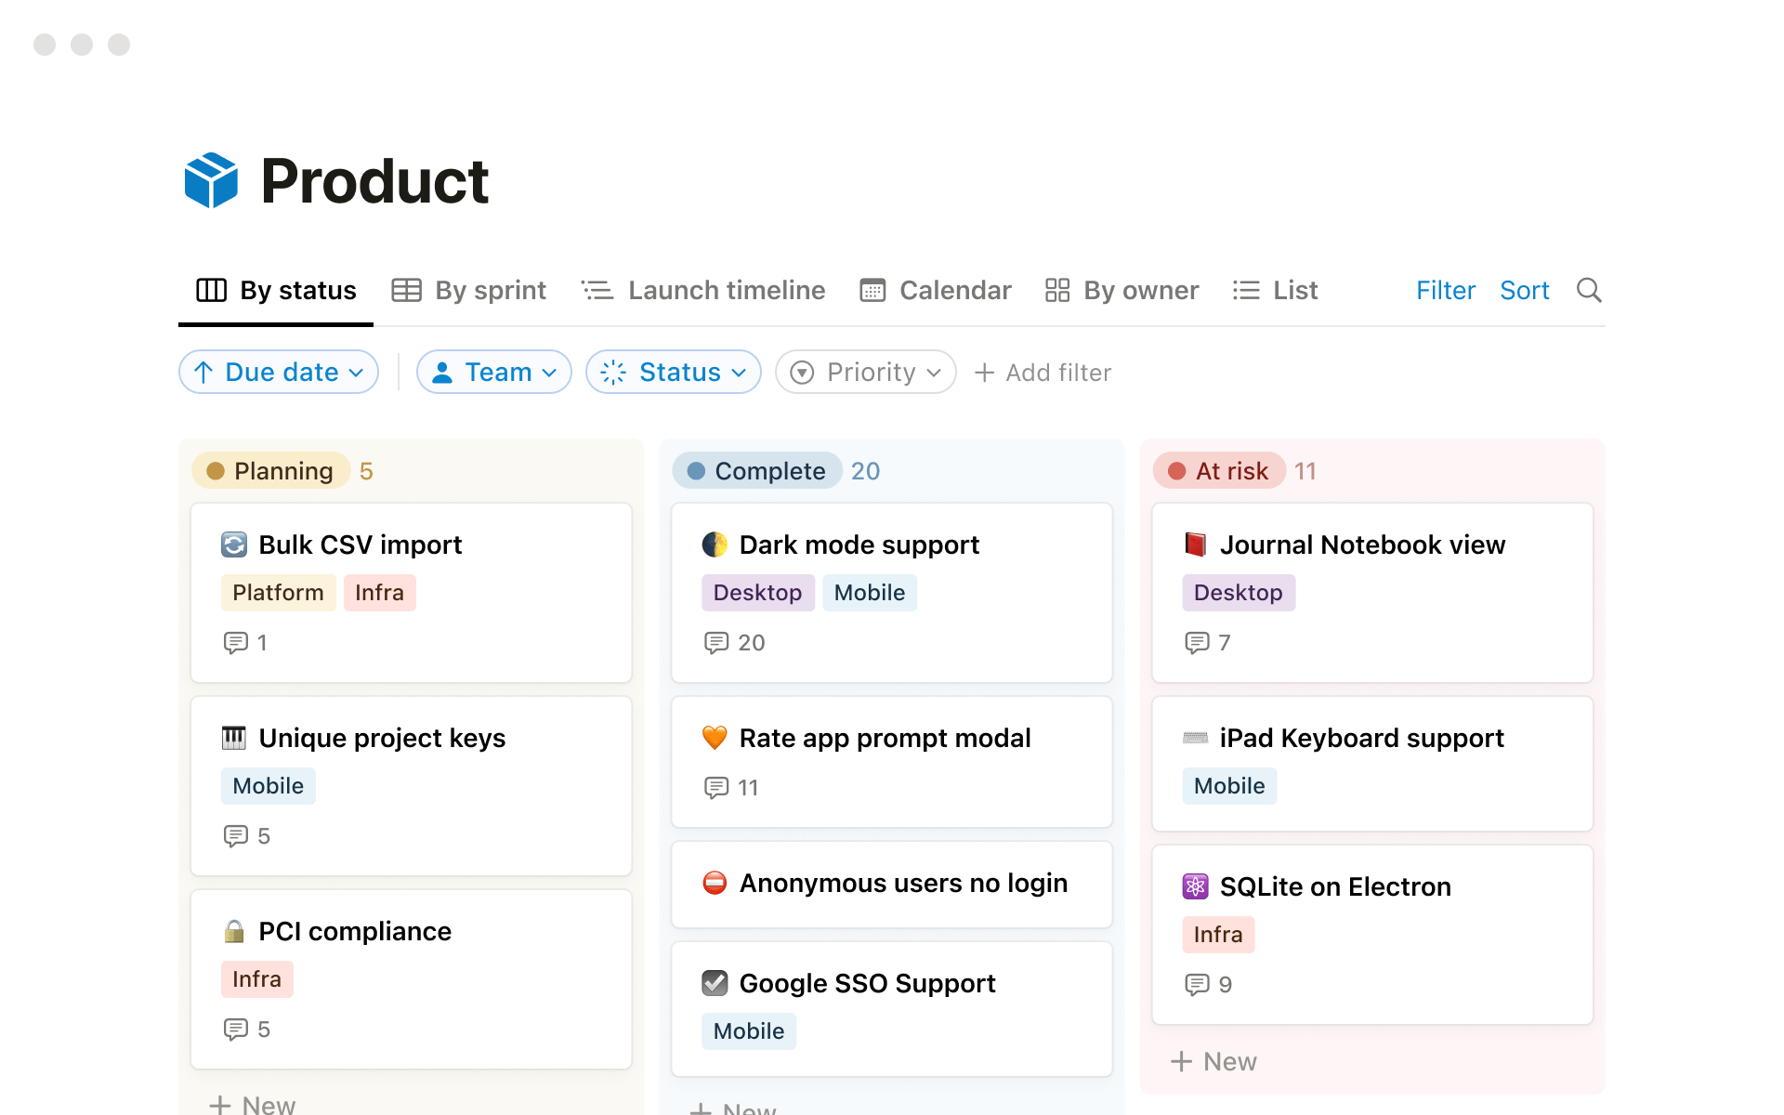Image resolution: width=1784 pixels, height=1115 pixels.
Task: Click comment icon on PCI compliance
Action: (236, 1030)
